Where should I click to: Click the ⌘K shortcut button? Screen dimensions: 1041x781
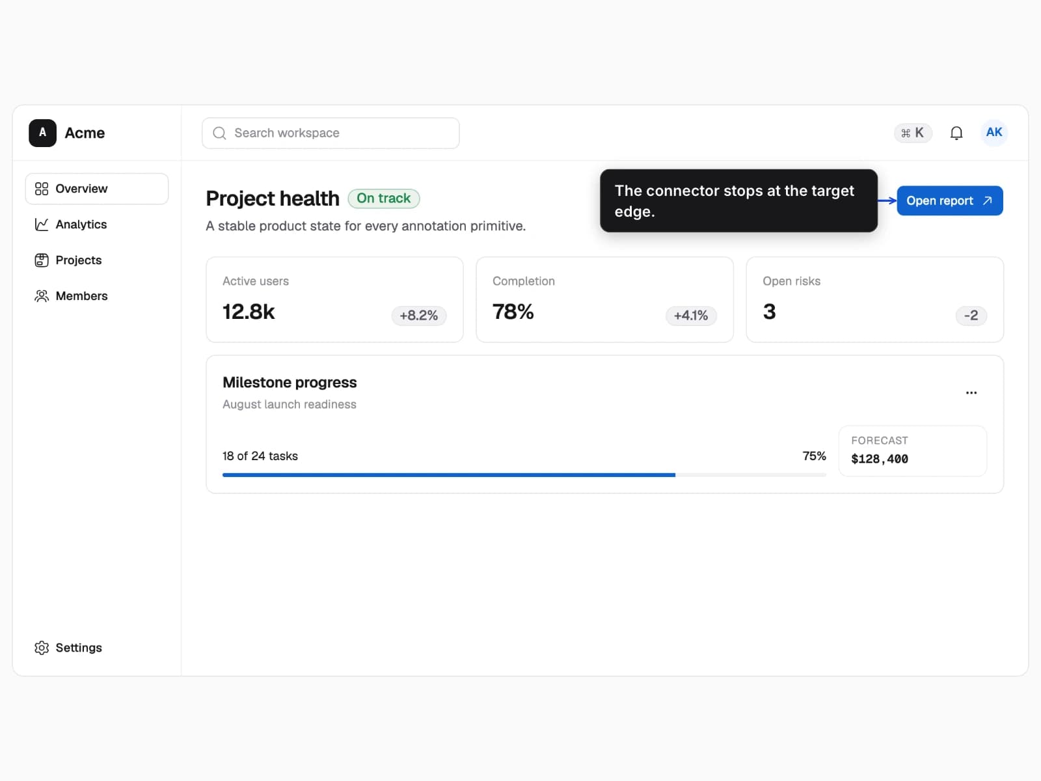(913, 133)
